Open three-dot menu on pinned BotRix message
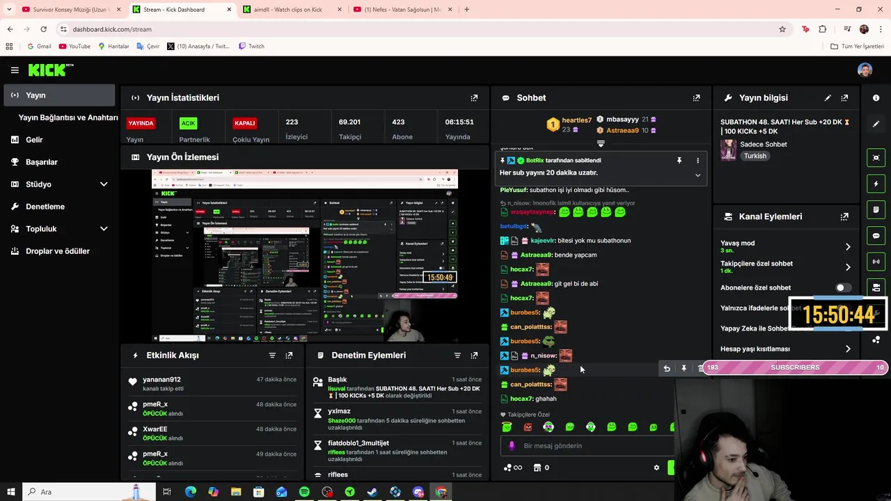Viewport: 891px width, 501px height. 697,161
